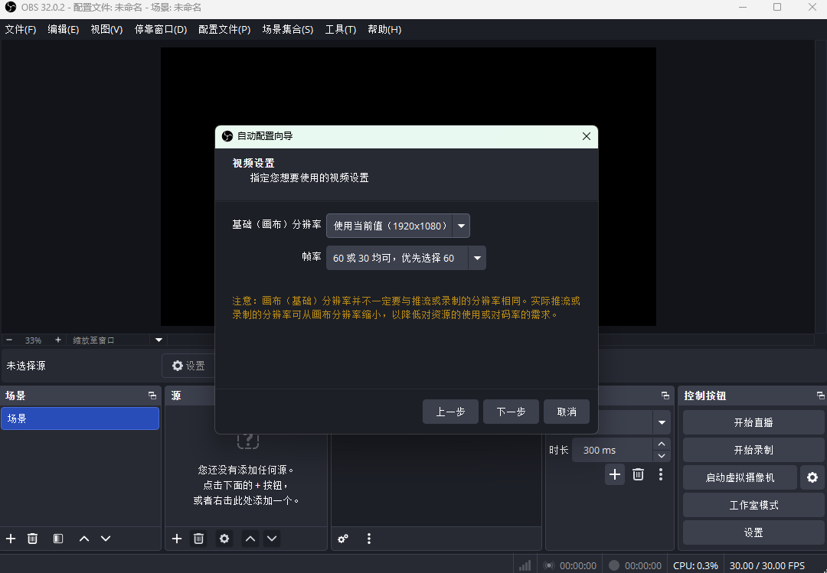Screen dimensions: 827x573
Task: Move source up with up-arrow icon
Action: pyautogui.click(x=250, y=539)
